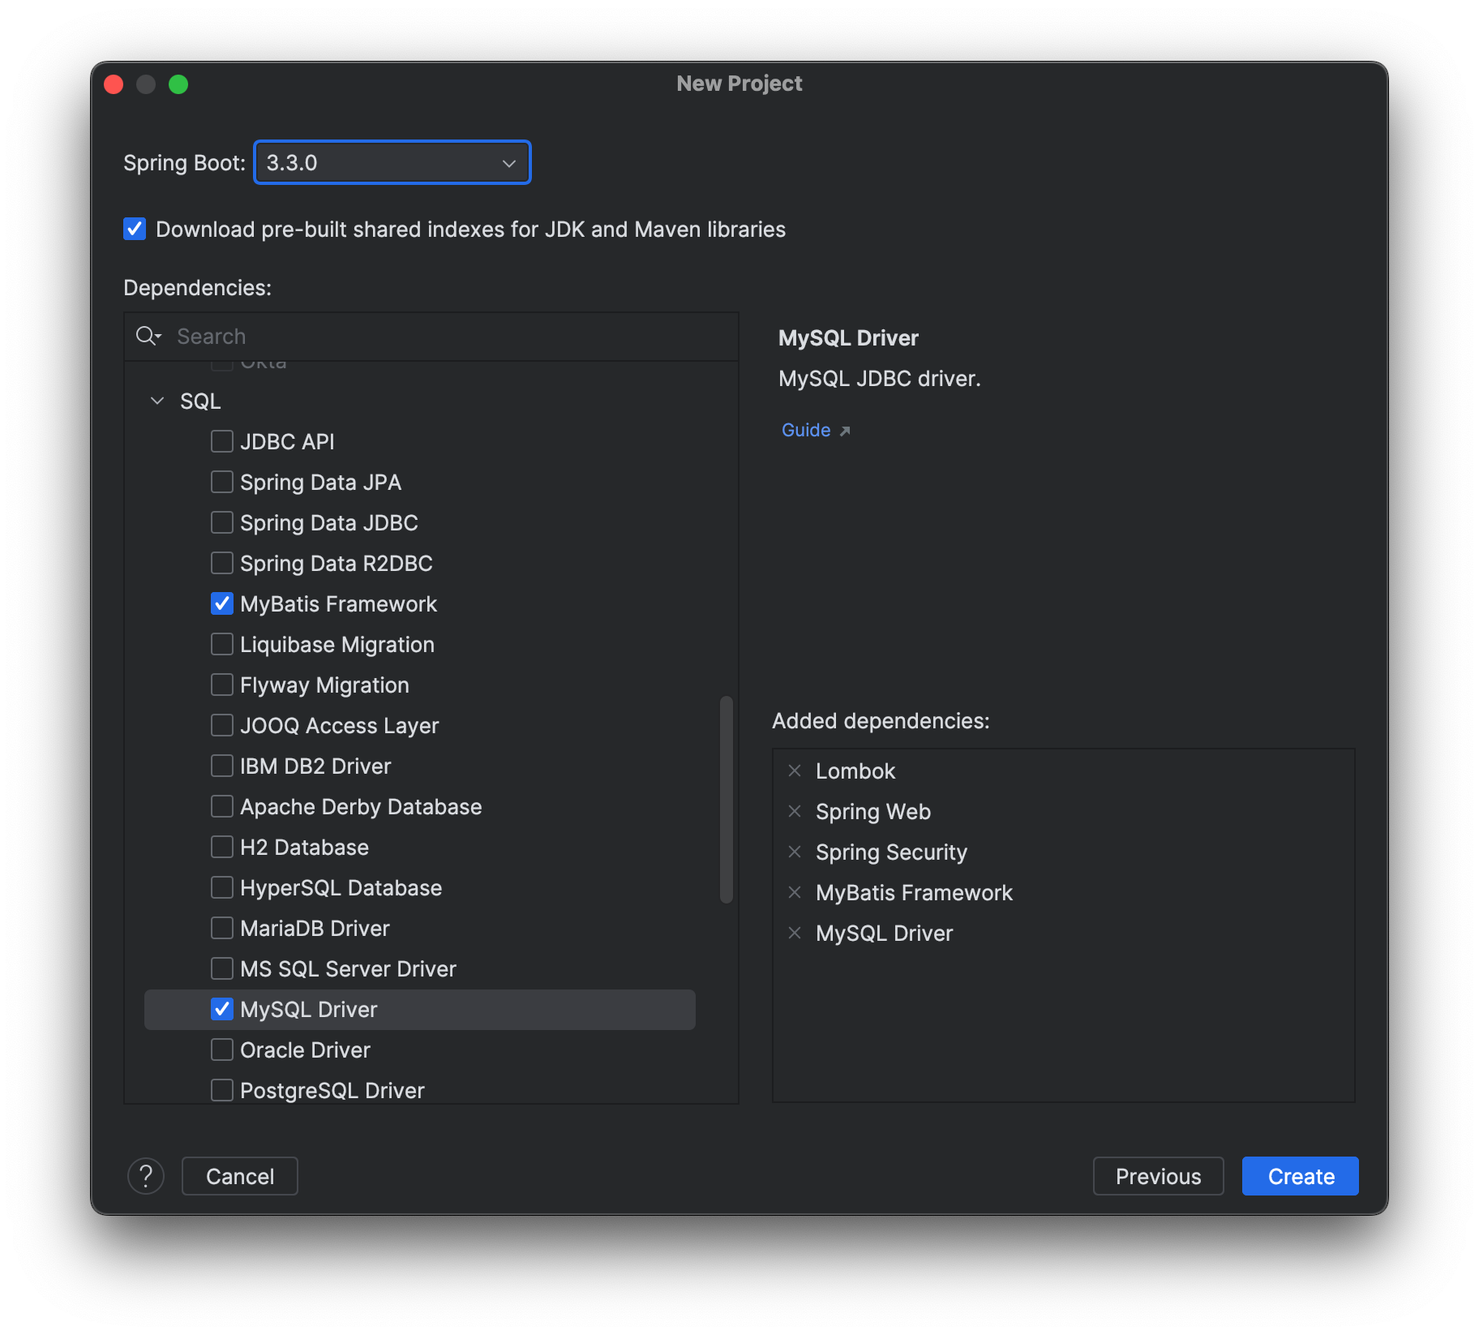Image resolution: width=1479 pixels, height=1335 pixels.
Task: Enable MS SQL Server Driver dependency
Action: point(222,968)
